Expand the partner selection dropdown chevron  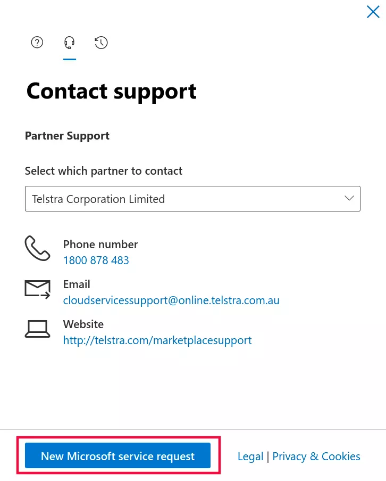[x=349, y=198]
